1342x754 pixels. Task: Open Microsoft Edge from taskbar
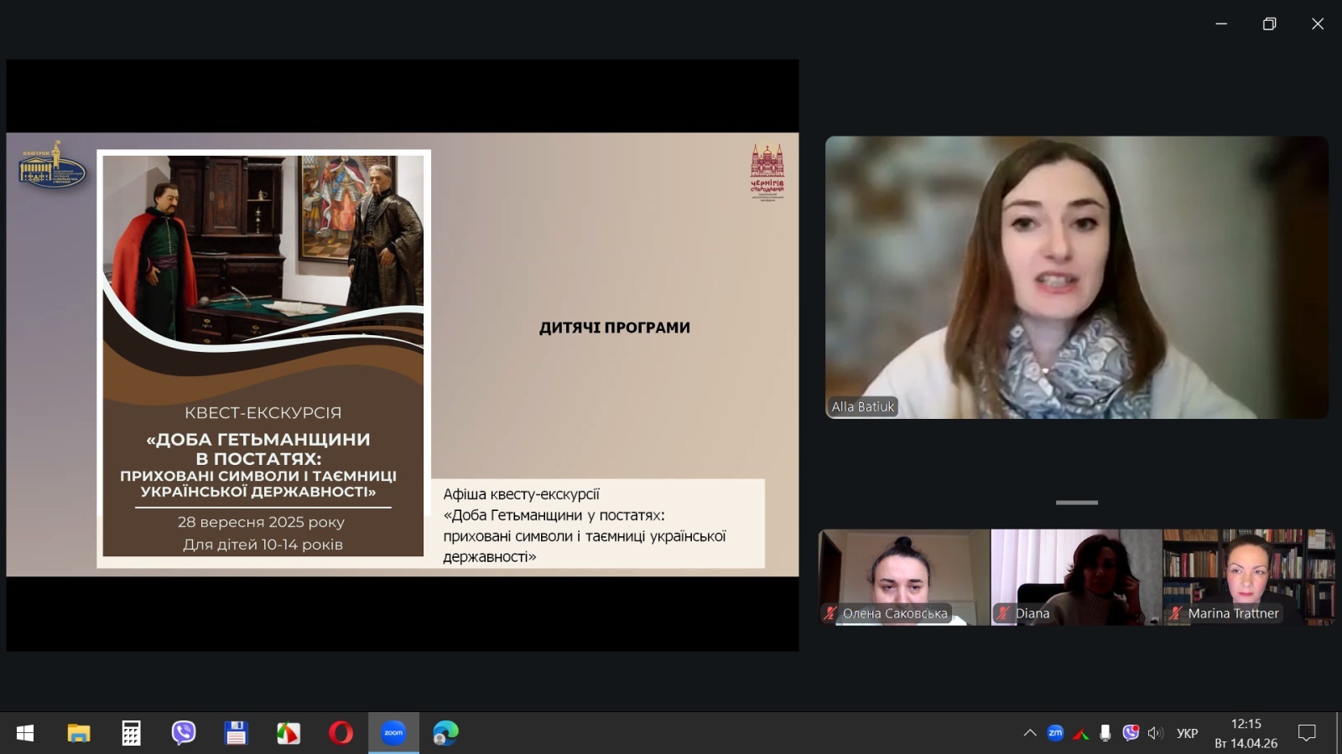445,733
